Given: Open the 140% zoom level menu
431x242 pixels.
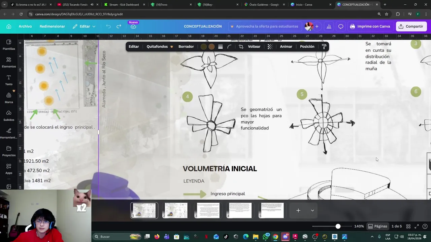Looking at the screenshot, I should coord(359,226).
